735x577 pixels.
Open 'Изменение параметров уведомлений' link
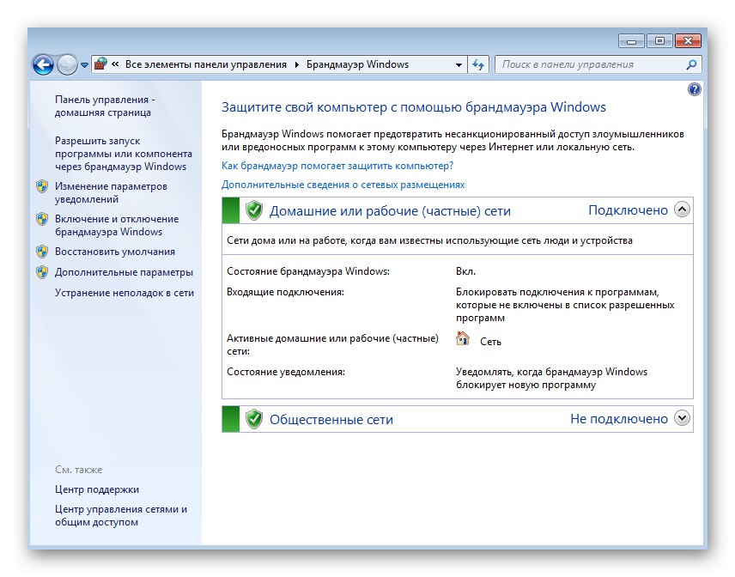111,192
